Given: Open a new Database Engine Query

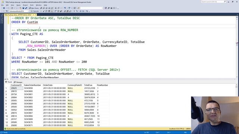Looking at the screenshot, I should click(x=41, y=8).
